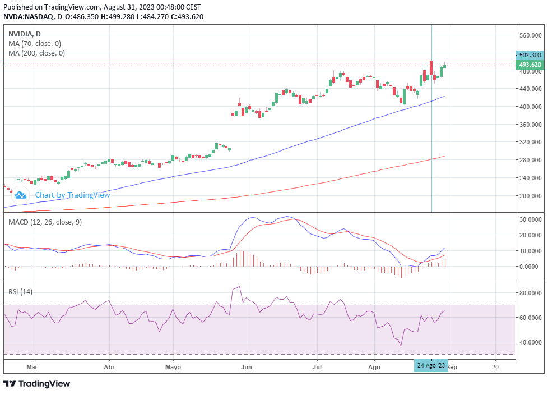The image size is (548, 394).
Task: Click the 360.000 price axis label
Action: click(x=530, y=125)
